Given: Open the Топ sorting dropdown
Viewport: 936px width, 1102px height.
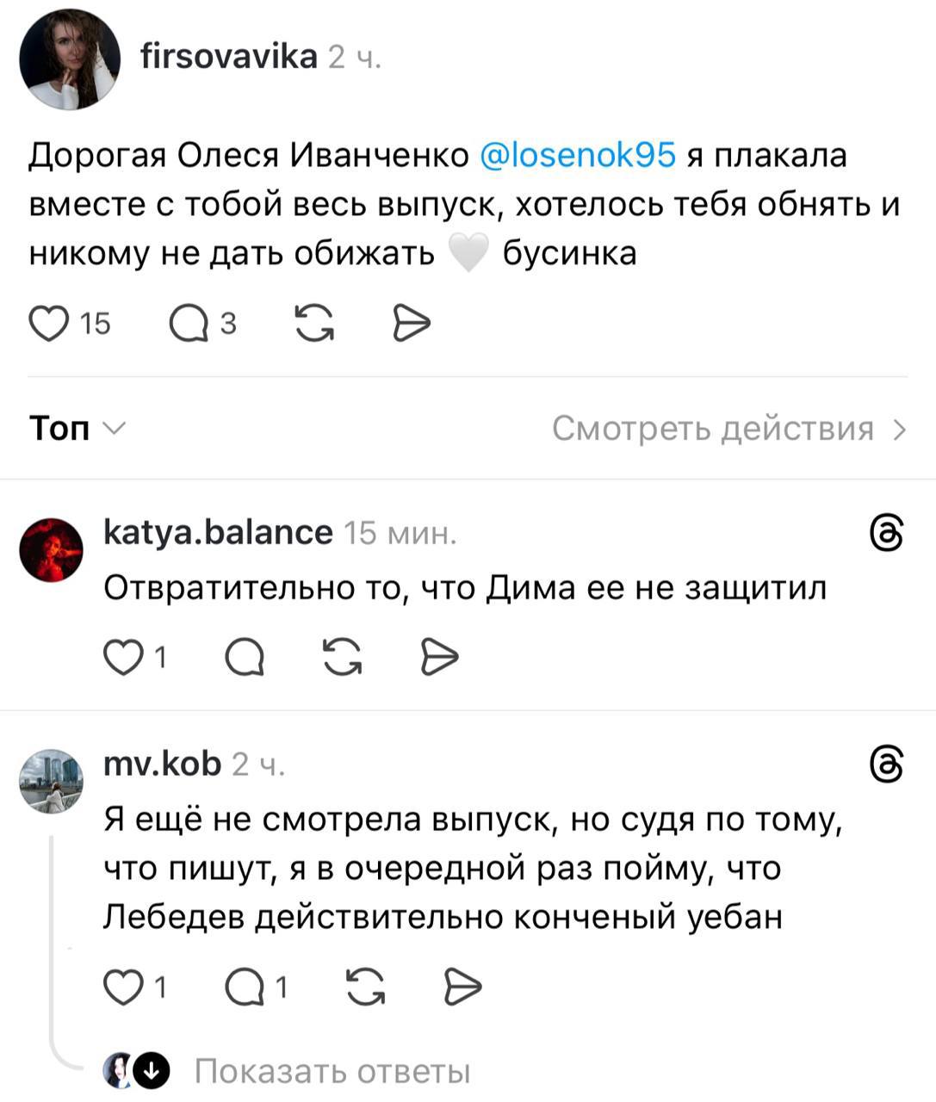Looking at the screenshot, I should point(77,428).
